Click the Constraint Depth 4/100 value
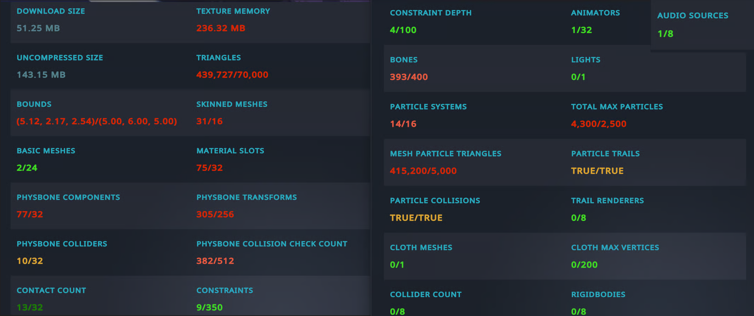The width and height of the screenshot is (754, 316). [x=403, y=30]
